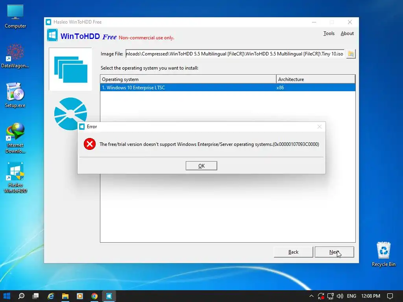Click the 12:08 PM clock
This screenshot has height=302, width=403.
point(371,296)
